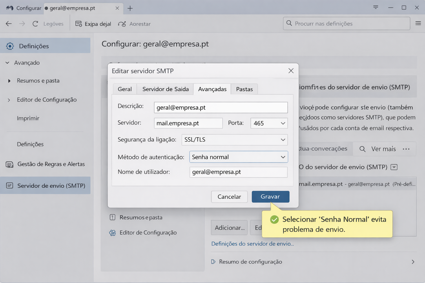This screenshot has height=283, width=425.
Task: Switch to the Pastas tab
Action: (244, 89)
